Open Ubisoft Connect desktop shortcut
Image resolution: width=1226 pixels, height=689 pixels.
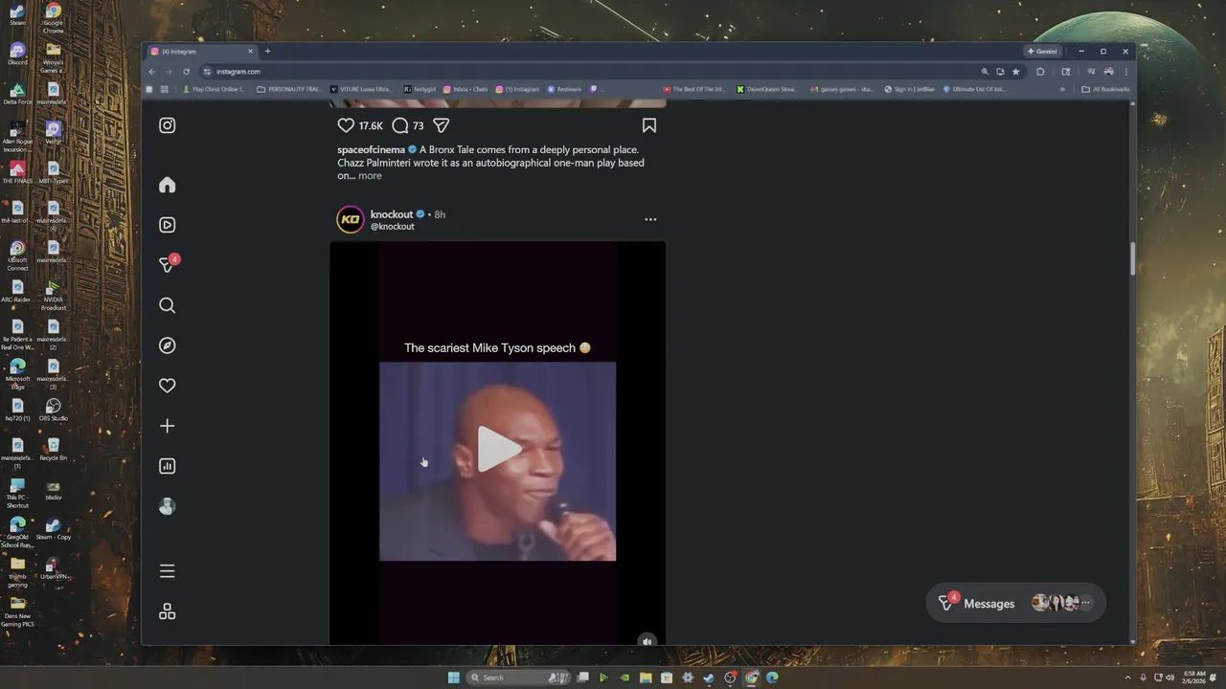pyautogui.click(x=17, y=256)
